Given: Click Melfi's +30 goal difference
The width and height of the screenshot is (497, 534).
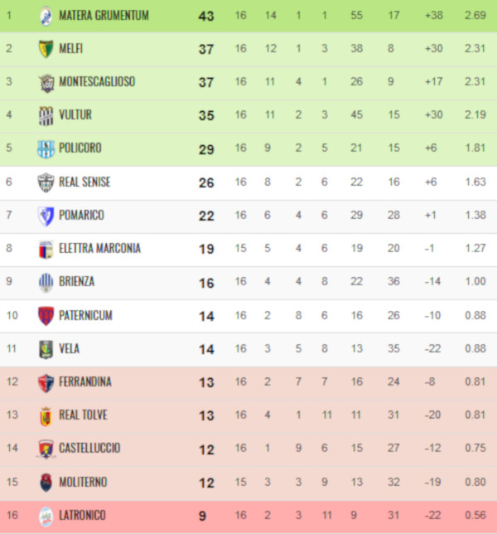Looking at the screenshot, I should point(434,48).
